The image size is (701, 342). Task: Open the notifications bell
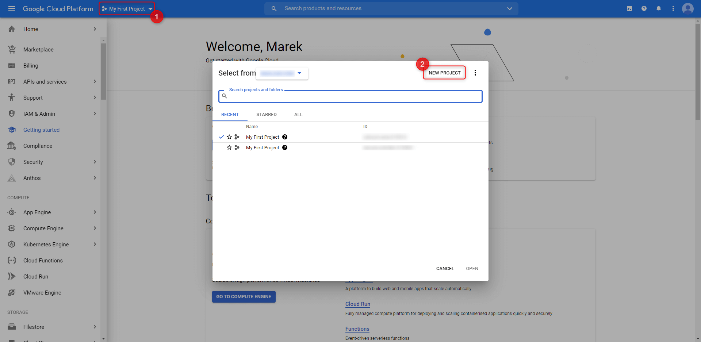coord(659,8)
